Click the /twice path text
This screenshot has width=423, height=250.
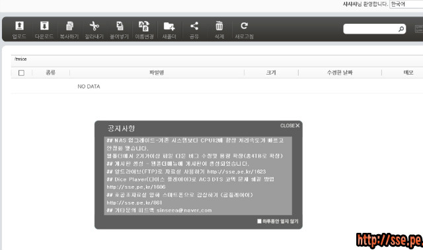click(20, 59)
